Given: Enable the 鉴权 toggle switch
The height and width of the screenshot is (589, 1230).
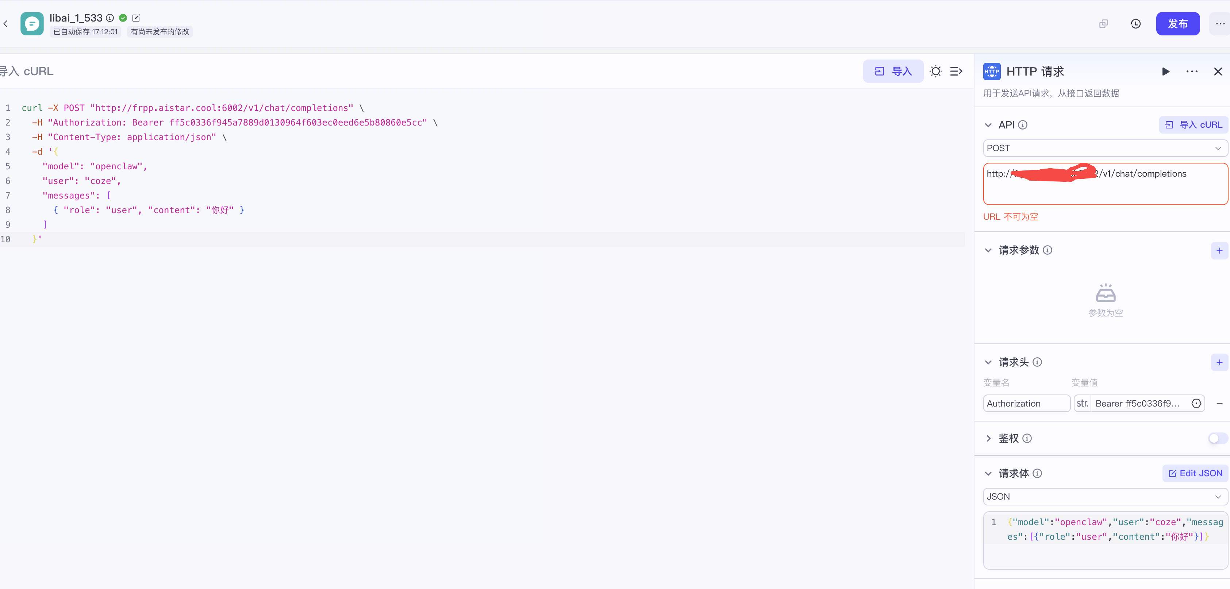Looking at the screenshot, I should pos(1217,438).
